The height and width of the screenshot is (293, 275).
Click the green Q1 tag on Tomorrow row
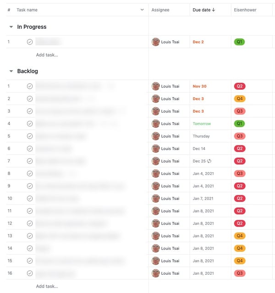(x=239, y=124)
